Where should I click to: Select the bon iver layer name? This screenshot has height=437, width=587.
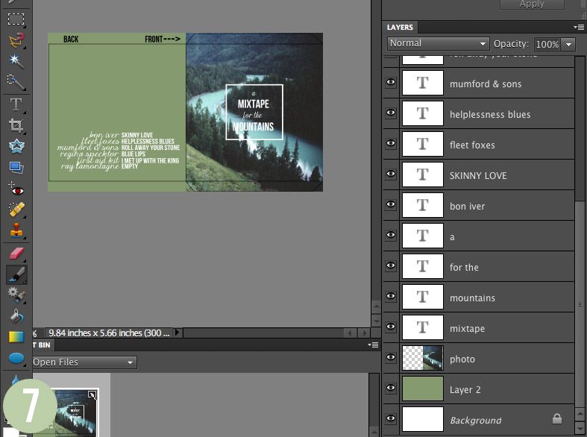click(467, 206)
